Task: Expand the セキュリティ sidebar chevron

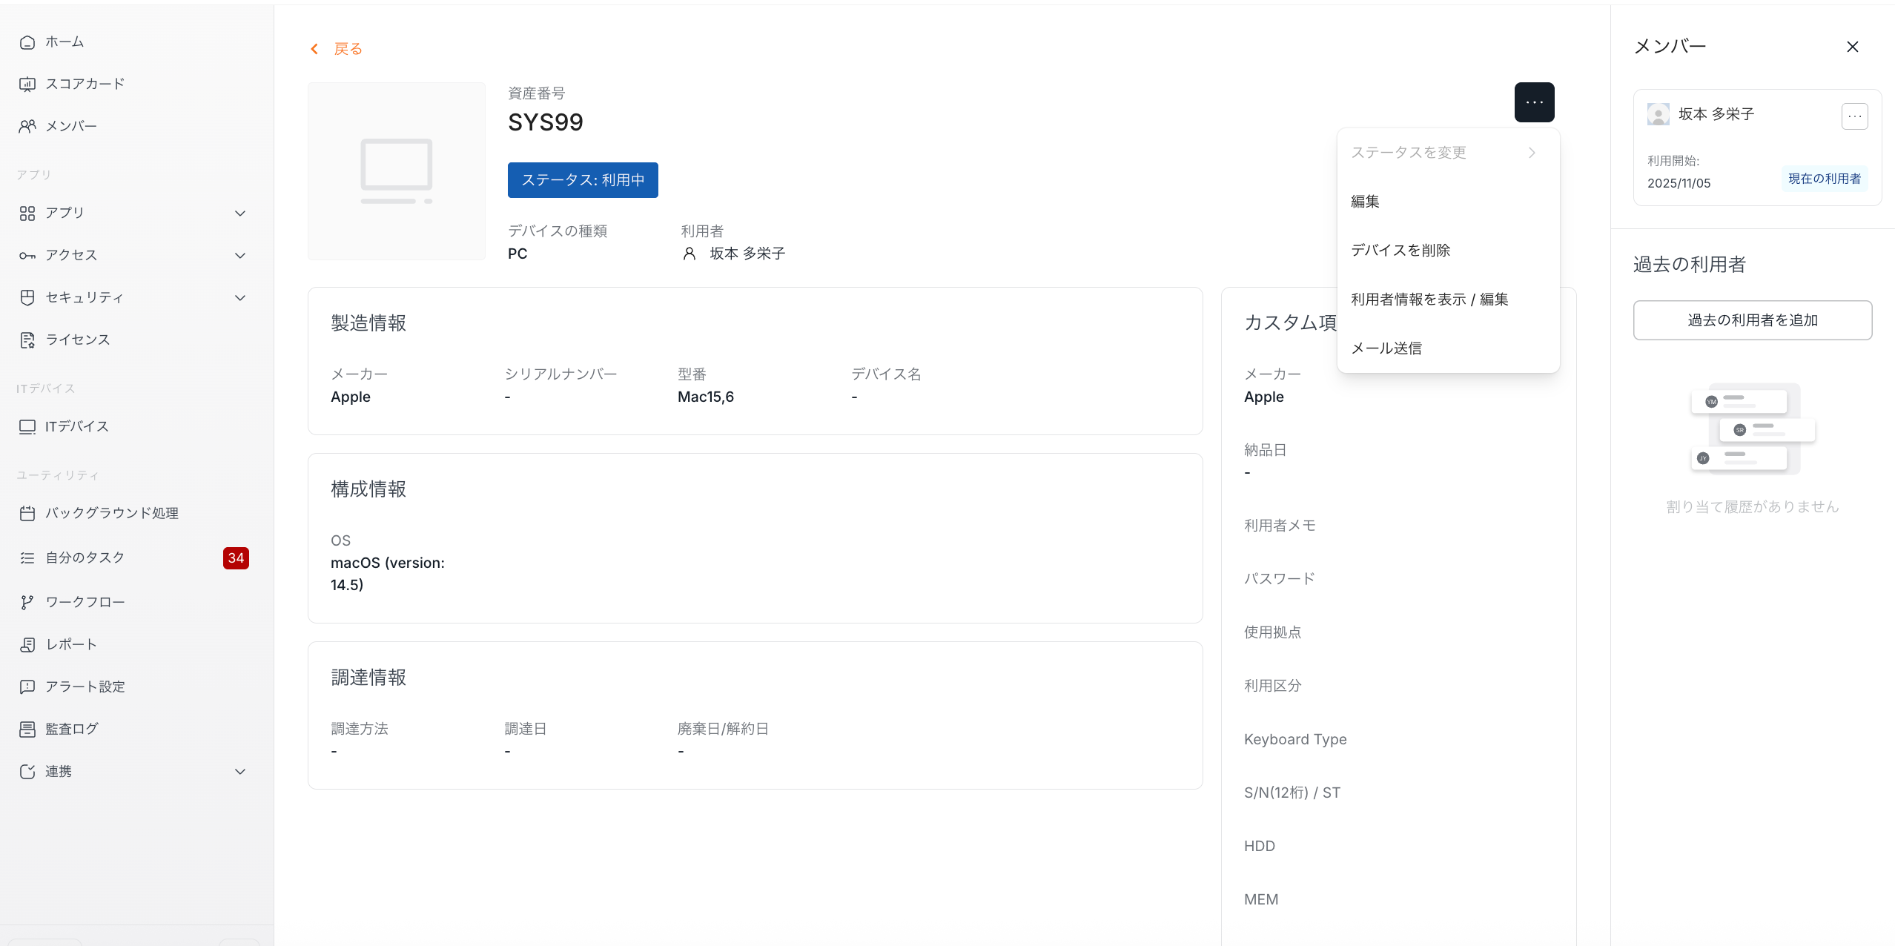Action: coord(240,298)
